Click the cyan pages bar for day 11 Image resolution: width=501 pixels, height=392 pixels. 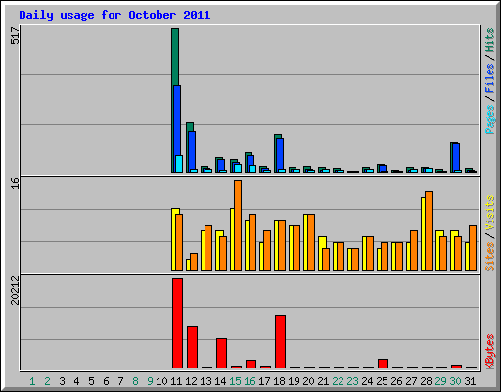pyautogui.click(x=179, y=164)
